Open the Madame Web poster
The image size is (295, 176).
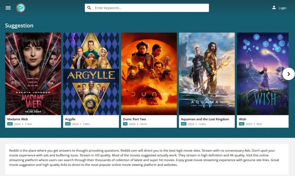point(33,74)
